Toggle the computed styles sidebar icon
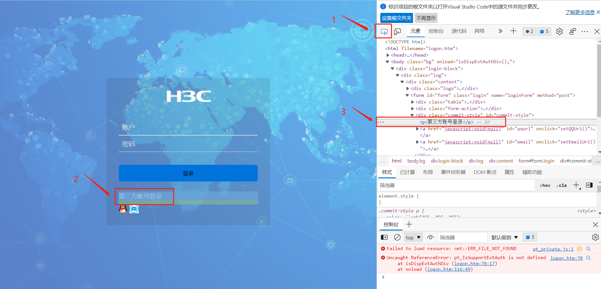 pyautogui.click(x=589, y=185)
